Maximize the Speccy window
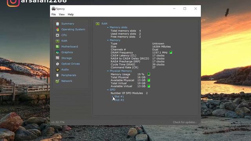The image size is (251, 141). tap(185, 9)
